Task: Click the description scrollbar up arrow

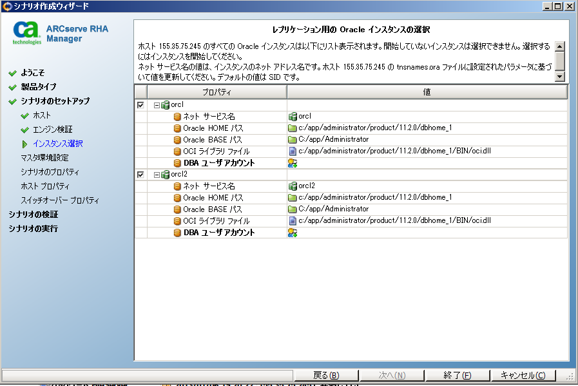Action: pos(559,46)
